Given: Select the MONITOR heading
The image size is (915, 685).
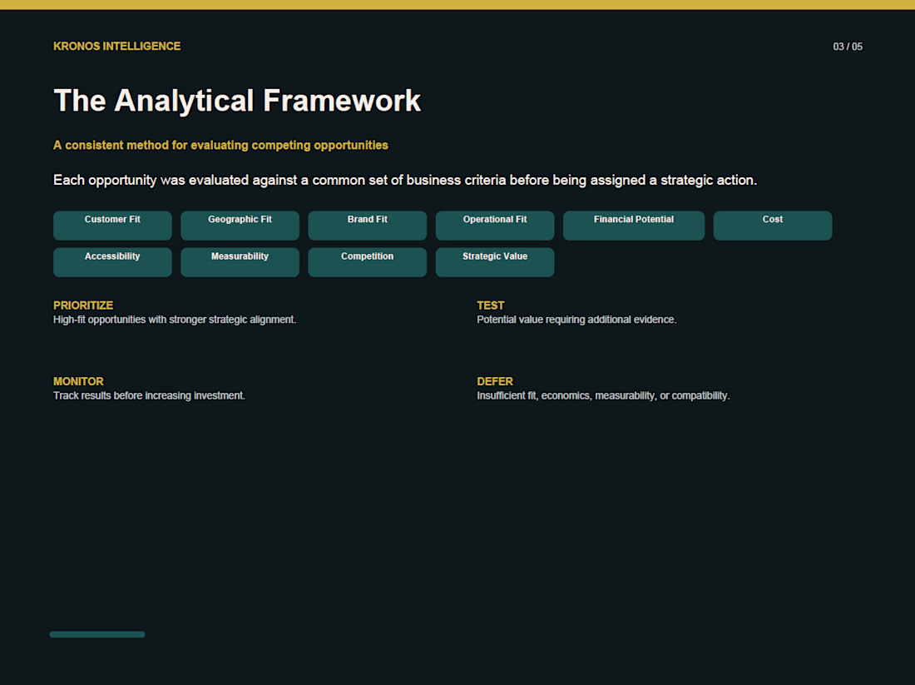Looking at the screenshot, I should 78,381.
